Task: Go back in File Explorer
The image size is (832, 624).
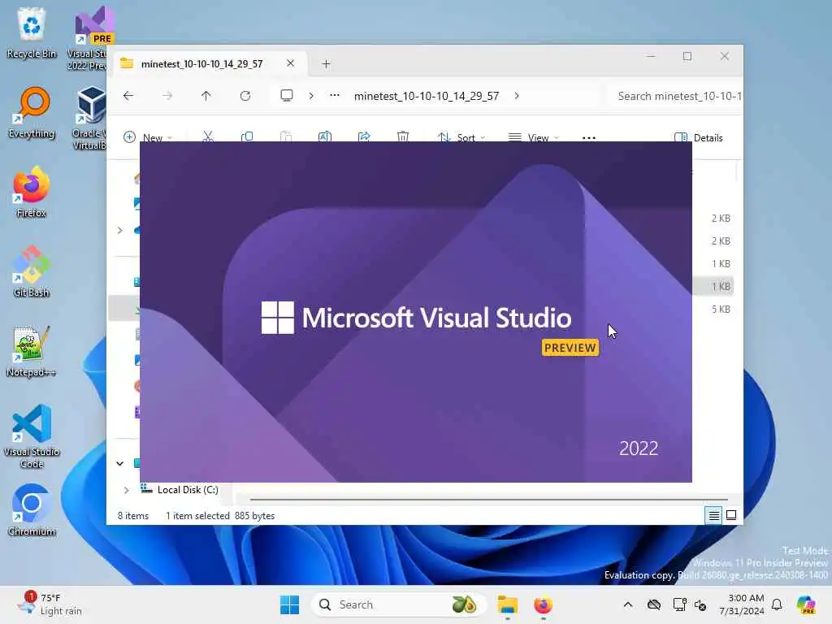Action: point(128,96)
